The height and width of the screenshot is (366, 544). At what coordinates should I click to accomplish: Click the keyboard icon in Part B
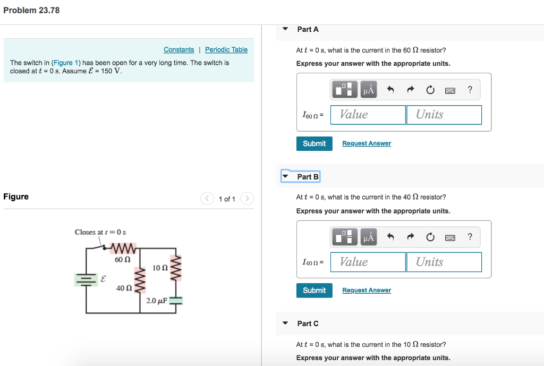450,237
